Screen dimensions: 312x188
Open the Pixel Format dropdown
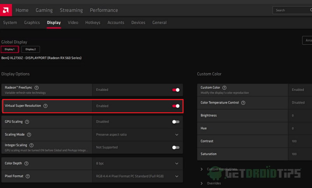tap(177, 176)
